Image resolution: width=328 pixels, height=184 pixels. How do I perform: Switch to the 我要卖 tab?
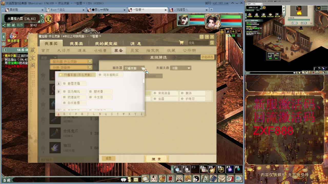click(76, 43)
